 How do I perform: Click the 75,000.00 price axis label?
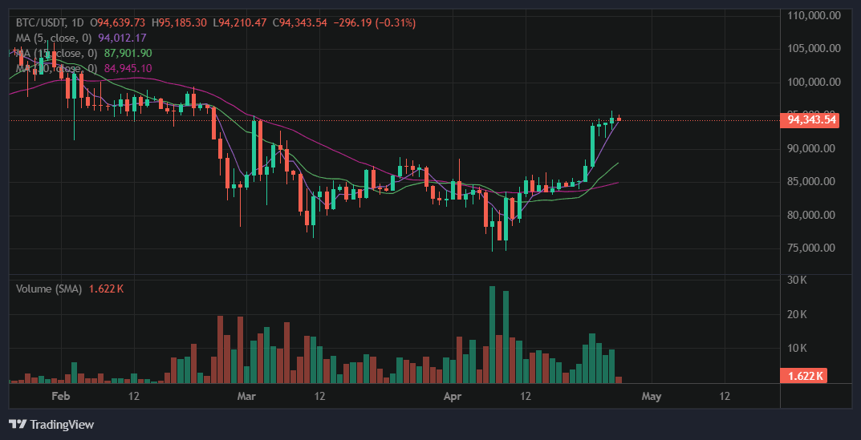tap(814, 248)
